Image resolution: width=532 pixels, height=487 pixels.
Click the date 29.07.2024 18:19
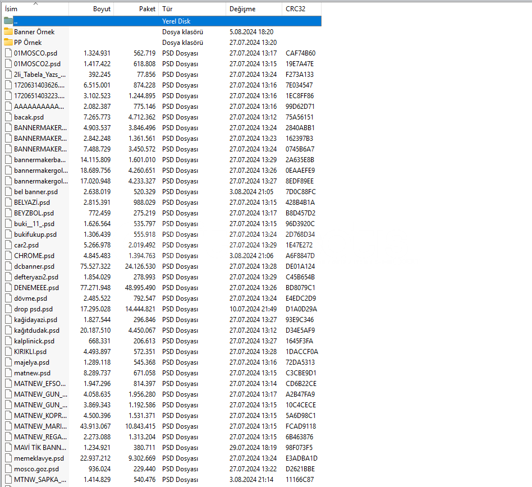tap(253, 448)
